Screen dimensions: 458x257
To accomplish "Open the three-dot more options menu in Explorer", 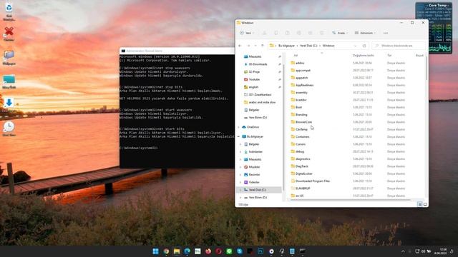I will tap(386, 33).
